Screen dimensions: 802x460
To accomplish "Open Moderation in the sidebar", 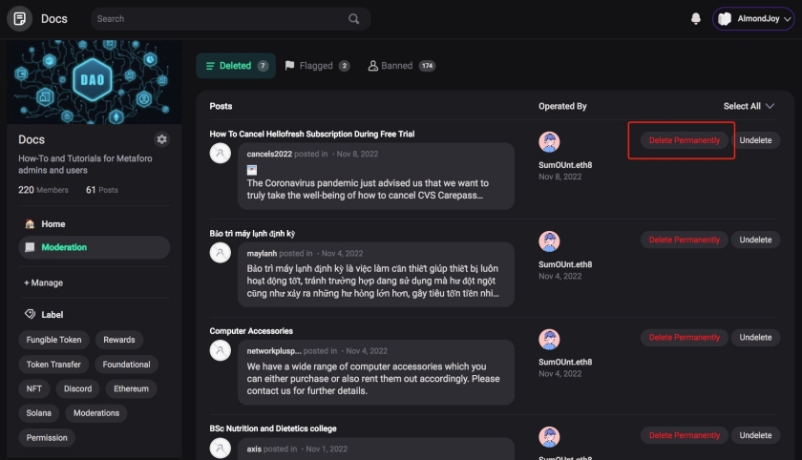I will coord(64,247).
